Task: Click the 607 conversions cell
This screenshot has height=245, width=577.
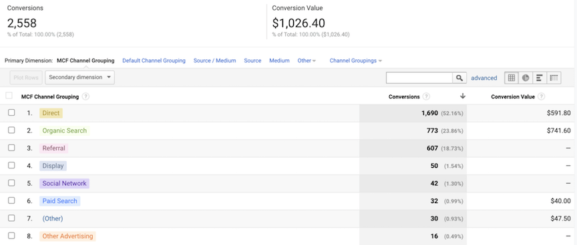Action: tap(432, 148)
